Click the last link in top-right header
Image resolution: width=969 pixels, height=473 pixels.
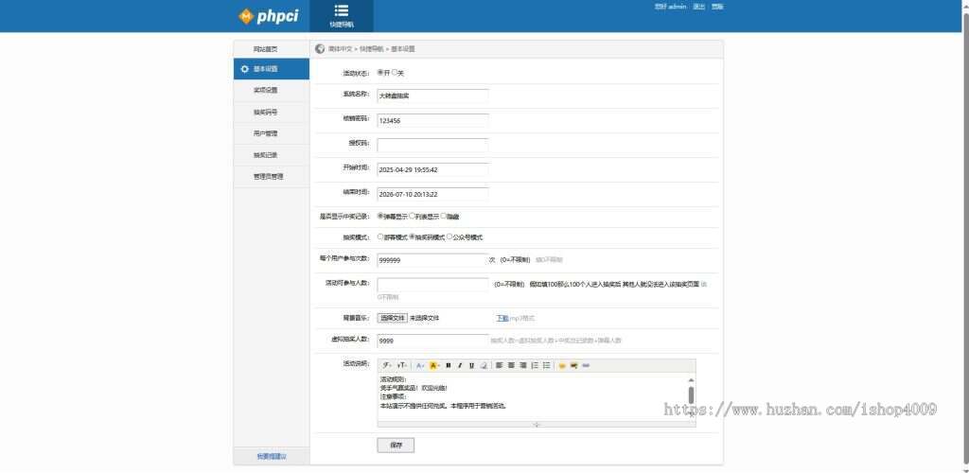point(717,7)
